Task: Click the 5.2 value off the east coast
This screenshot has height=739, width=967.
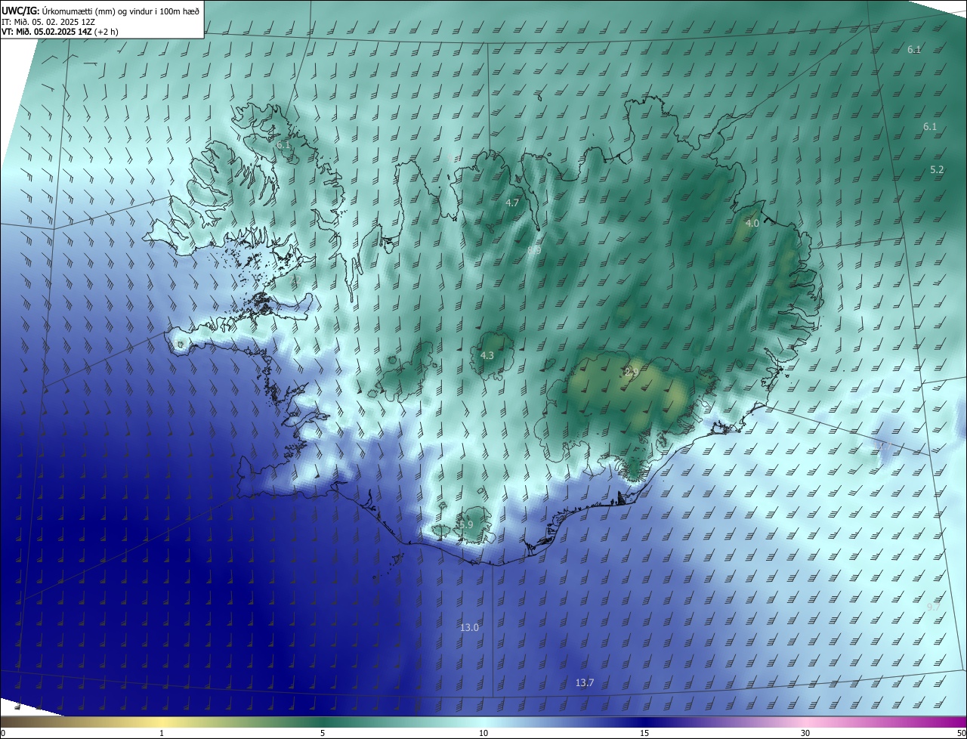Action: pyautogui.click(x=937, y=170)
